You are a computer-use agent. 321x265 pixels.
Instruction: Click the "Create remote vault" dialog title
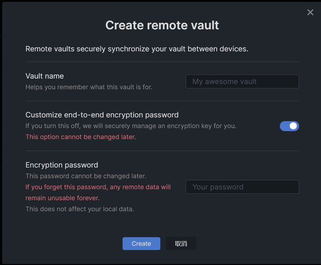tap(162, 25)
